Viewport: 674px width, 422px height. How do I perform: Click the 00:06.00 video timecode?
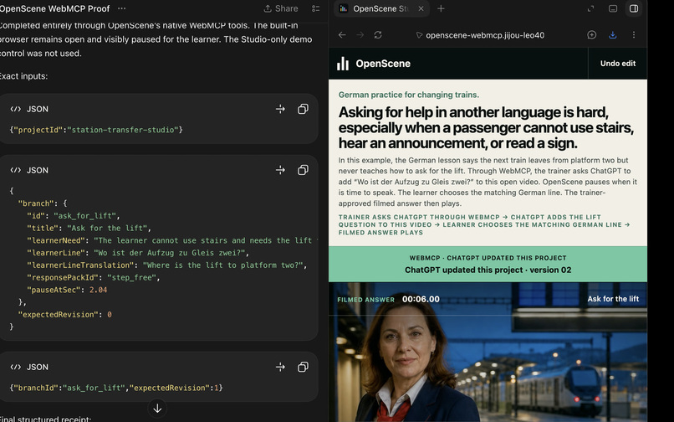tap(421, 299)
